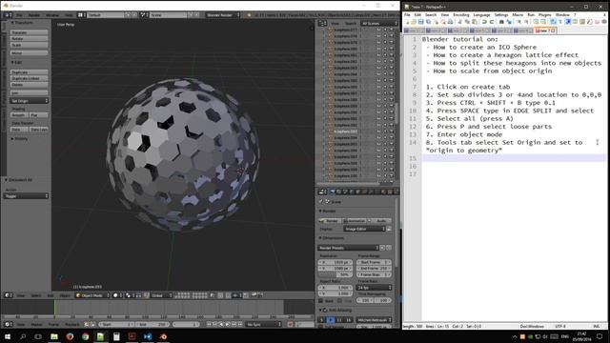The width and height of the screenshot is (610, 343).
Task: Click Notepad++ Cut toolbar icon
Action: pos(459,22)
